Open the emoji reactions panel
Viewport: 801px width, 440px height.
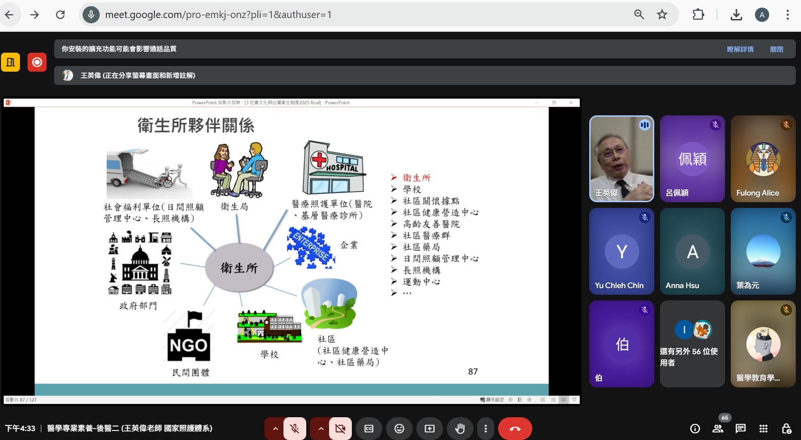click(399, 429)
